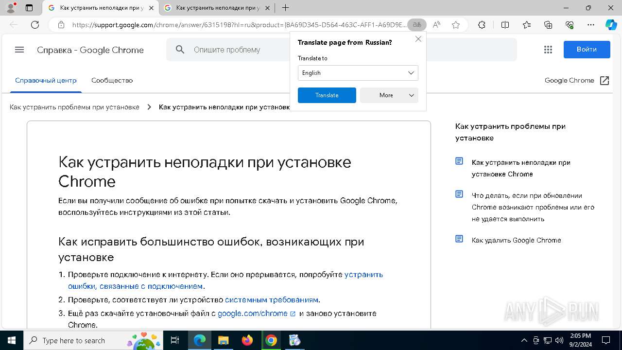The image size is (622, 350).
Task: Show hidden system tray icons
Action: (524, 340)
